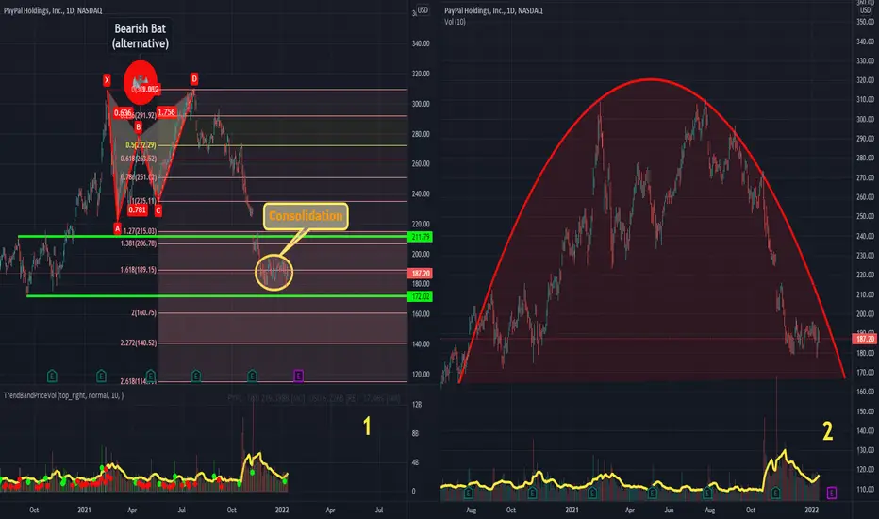Select the 1(235.11) Fibonacci level label
The image size is (879, 519).
pos(143,201)
